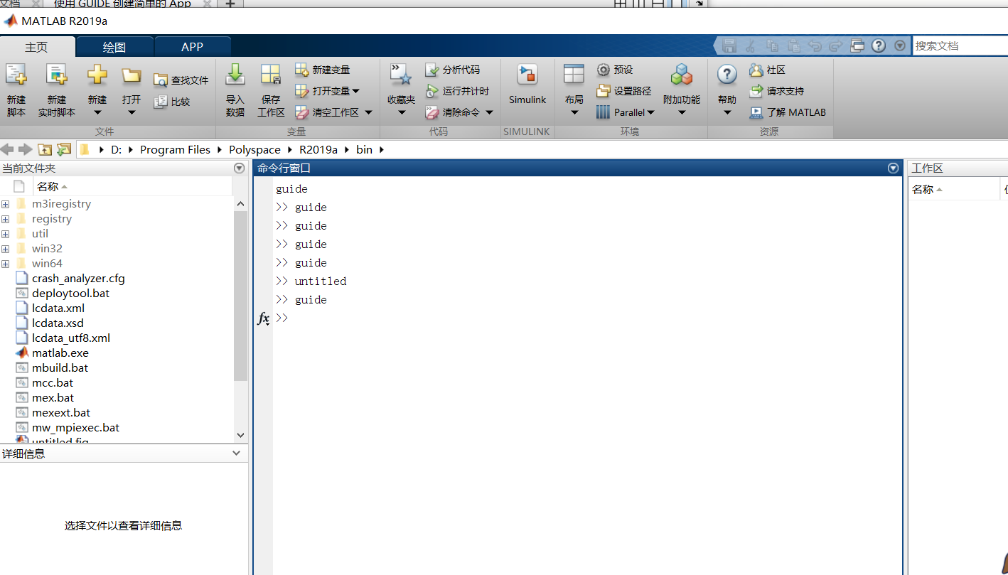This screenshot has width=1008, height=575.
Task: Open a new browser tab with plus
Action: click(230, 4)
